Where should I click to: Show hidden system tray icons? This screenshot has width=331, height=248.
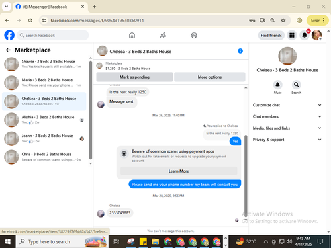pos(266,241)
